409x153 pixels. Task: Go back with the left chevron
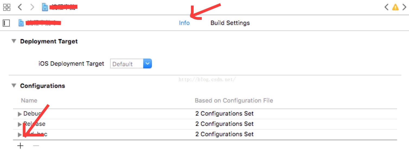pos(20,7)
